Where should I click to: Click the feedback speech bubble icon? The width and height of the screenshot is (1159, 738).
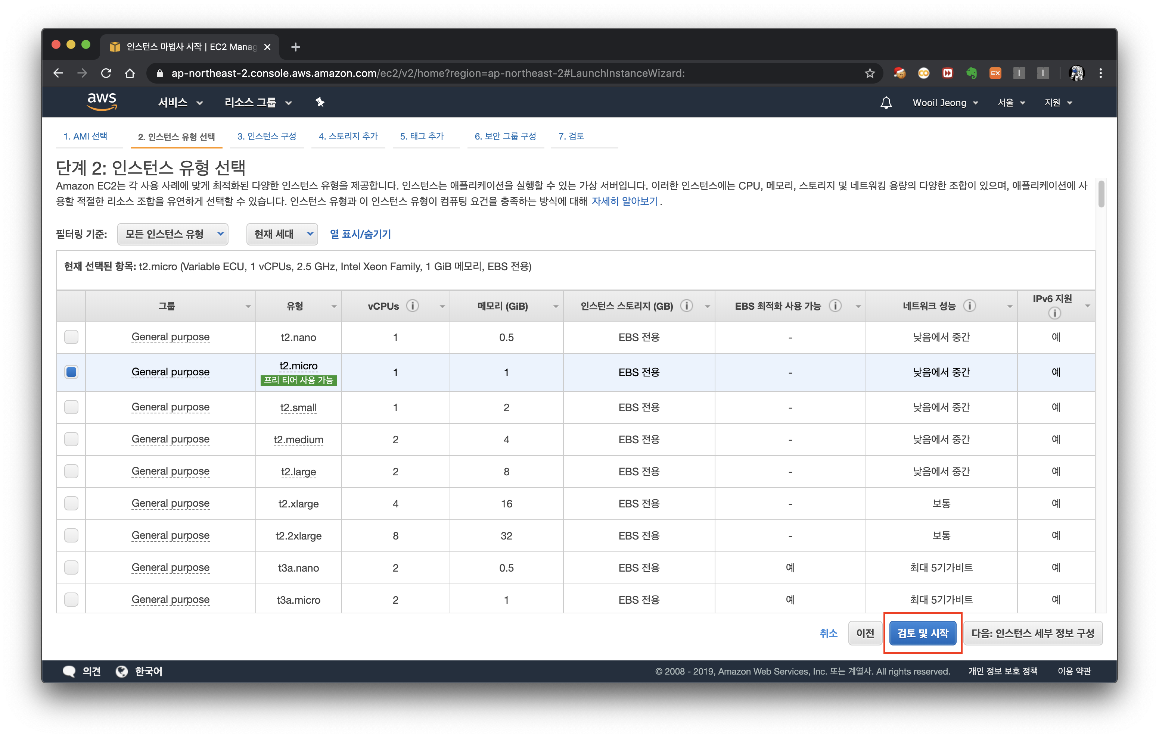tap(69, 672)
